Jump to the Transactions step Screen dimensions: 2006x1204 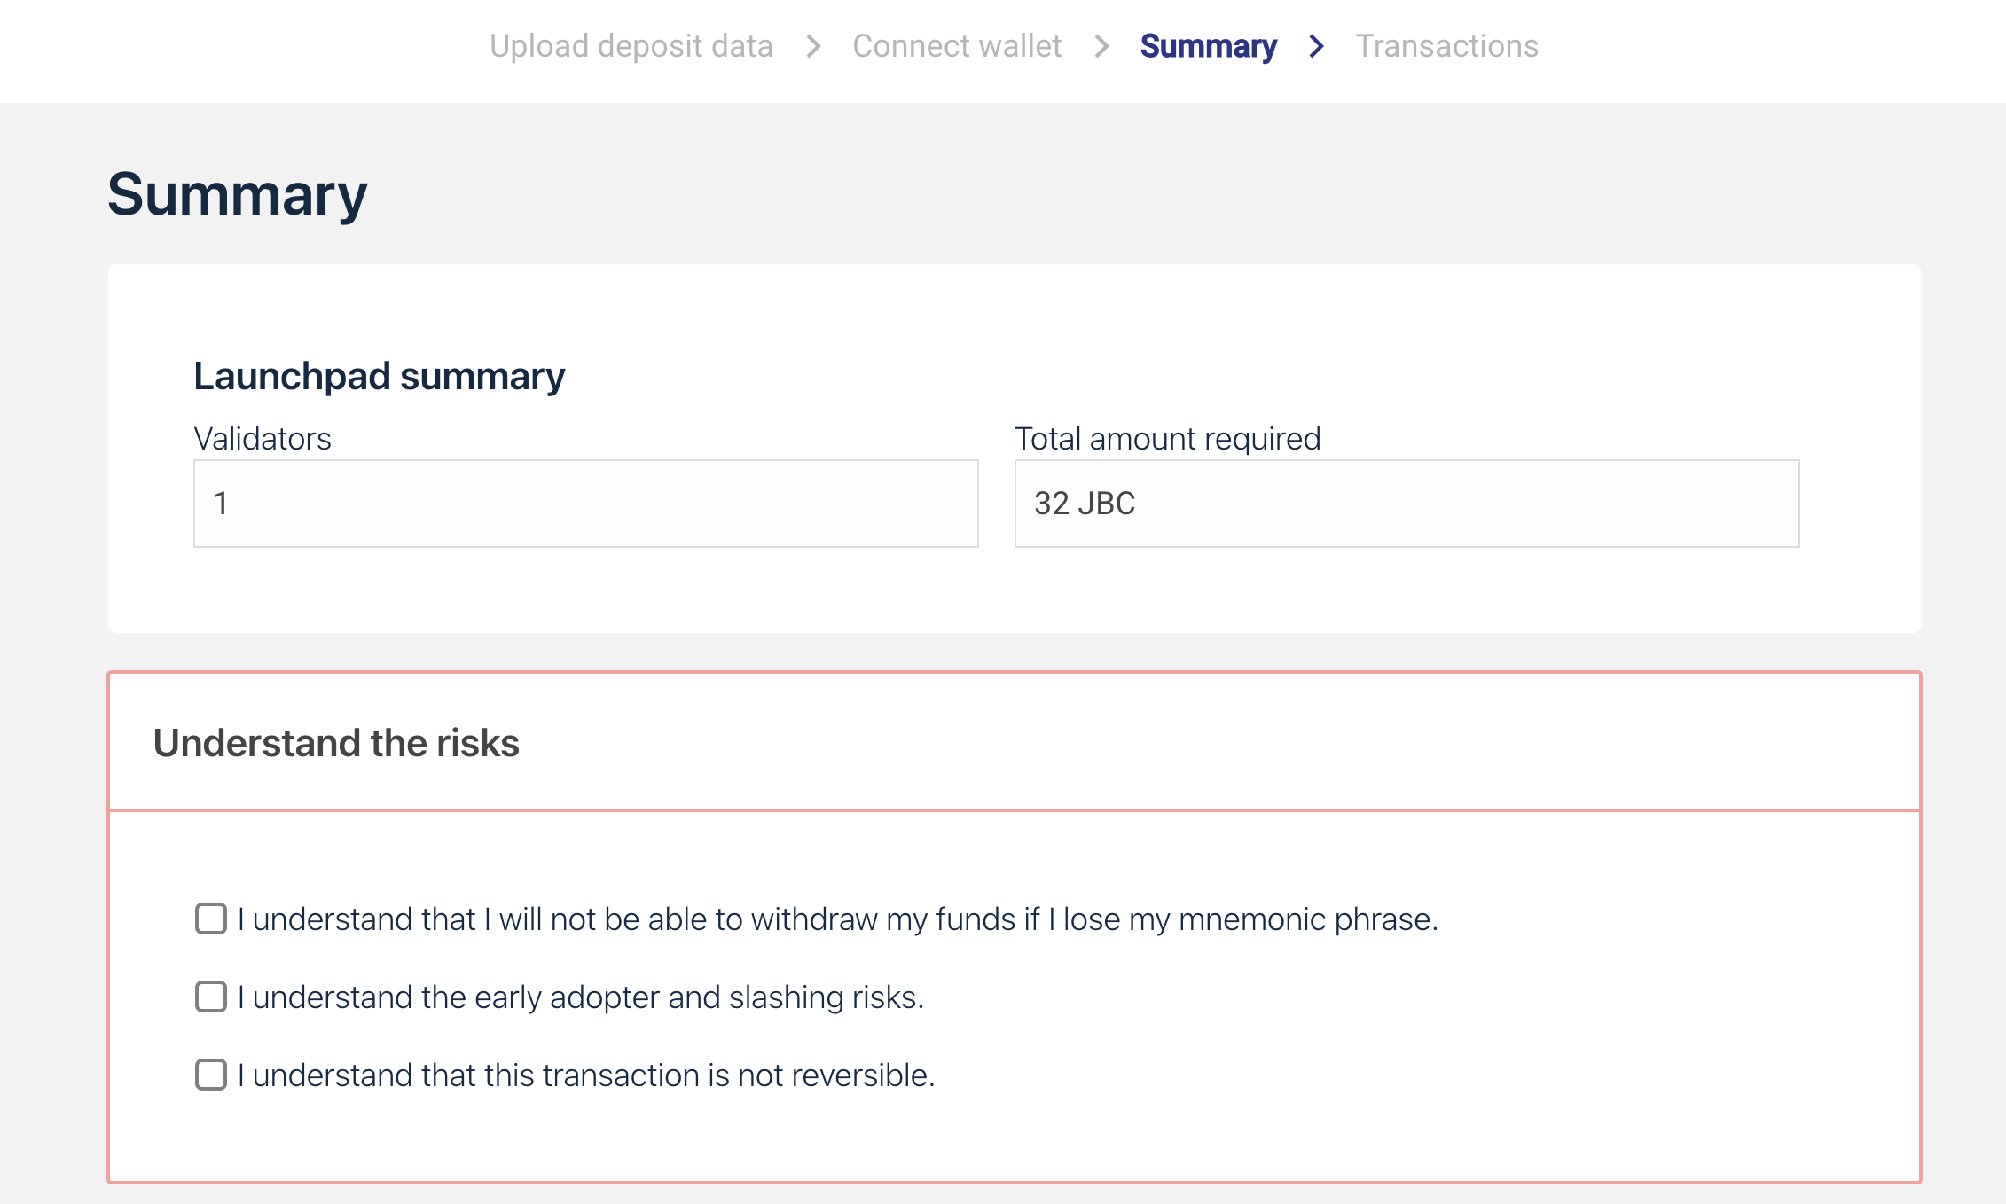pyautogui.click(x=1446, y=46)
